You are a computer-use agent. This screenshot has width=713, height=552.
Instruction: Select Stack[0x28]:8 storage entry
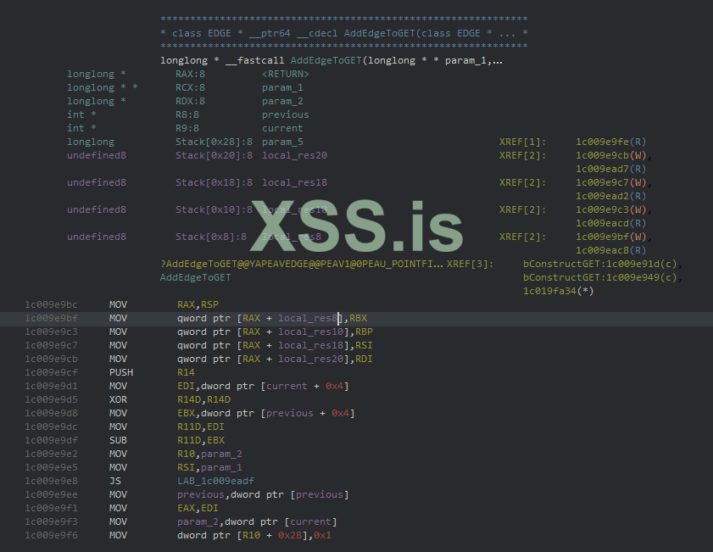214,142
